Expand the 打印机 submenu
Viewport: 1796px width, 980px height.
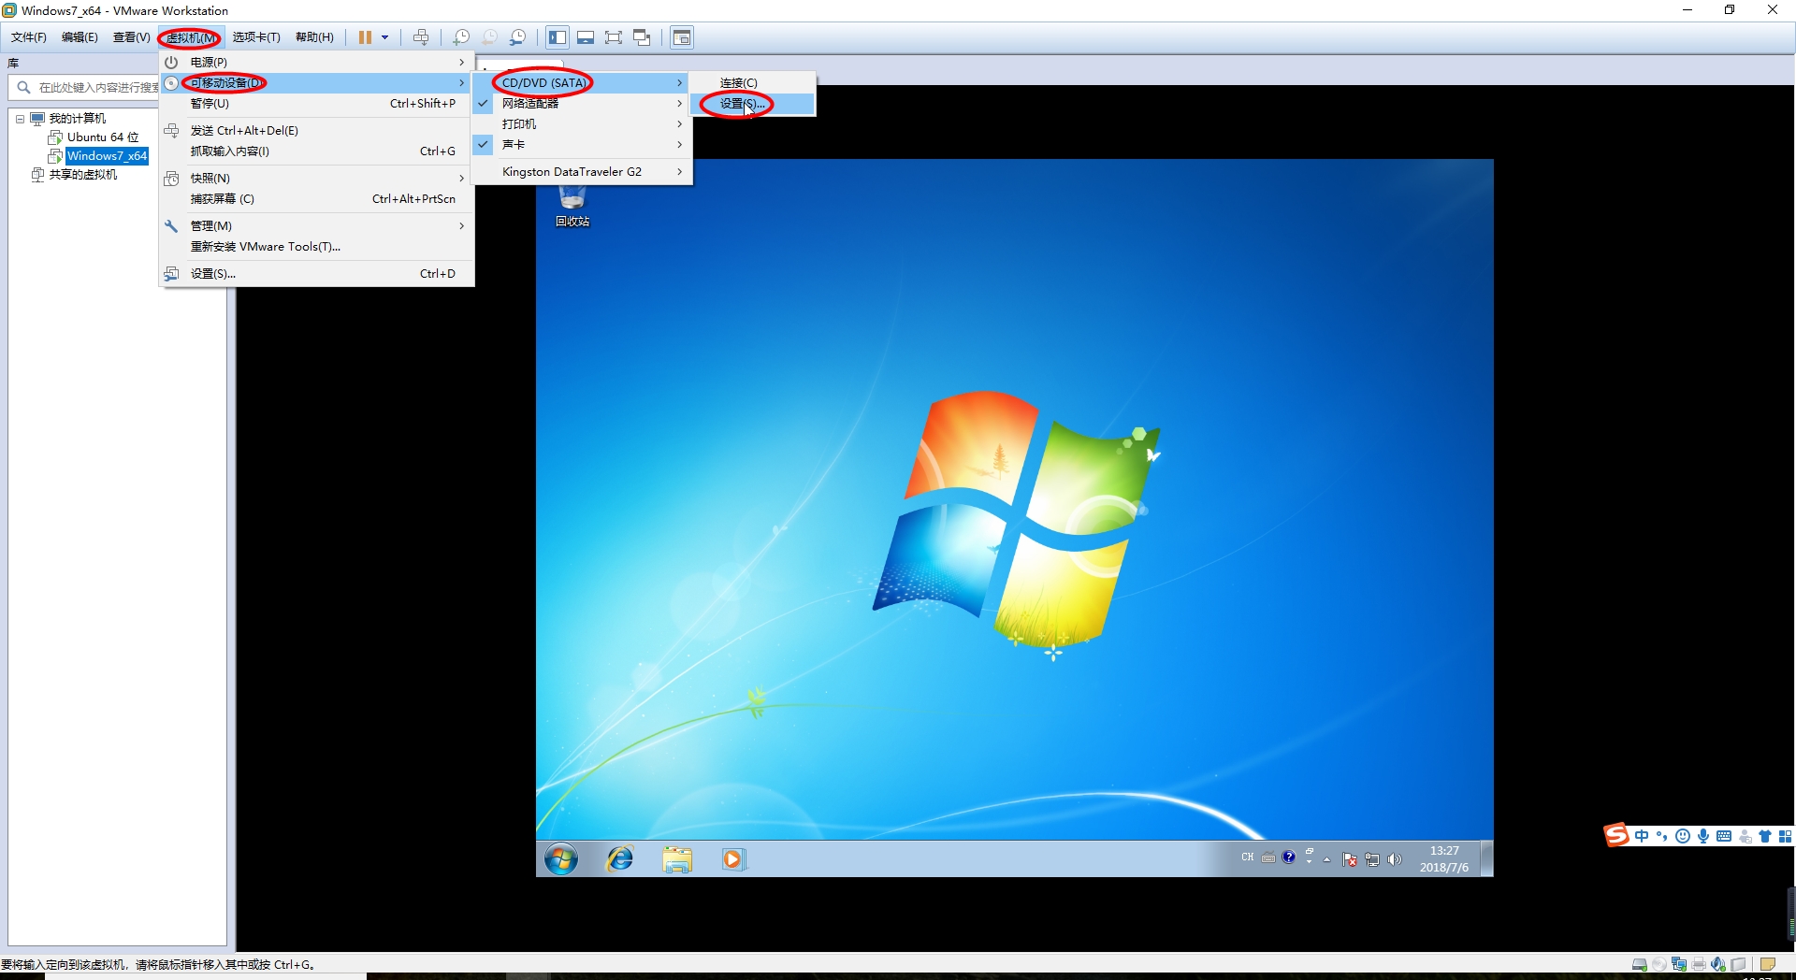[x=582, y=123]
